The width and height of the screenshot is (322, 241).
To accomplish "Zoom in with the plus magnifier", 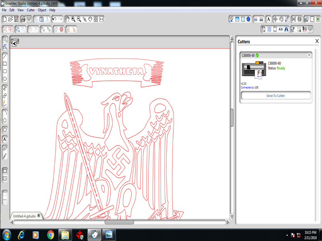I will coord(73,19).
